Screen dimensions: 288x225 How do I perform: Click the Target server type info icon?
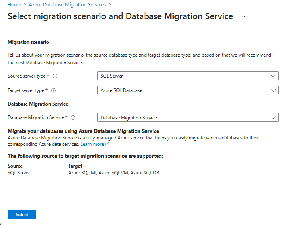pos(53,90)
